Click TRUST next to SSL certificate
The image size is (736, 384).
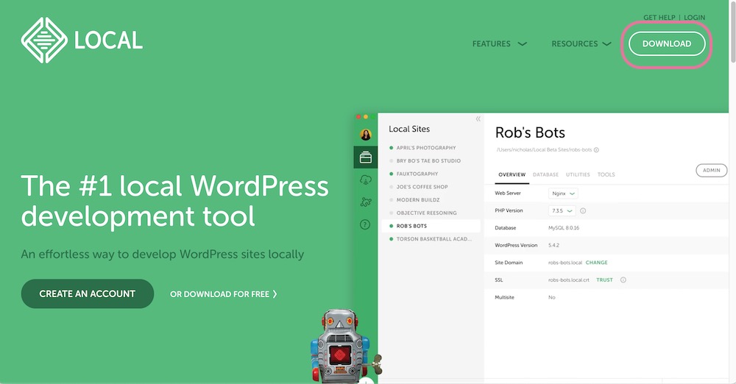(x=604, y=280)
